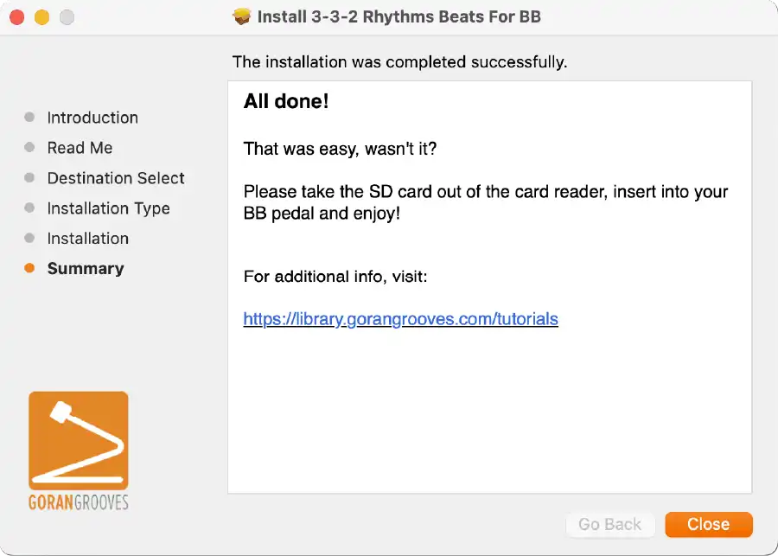Click the red close window button
This screenshot has height=556, width=778.
point(17,17)
